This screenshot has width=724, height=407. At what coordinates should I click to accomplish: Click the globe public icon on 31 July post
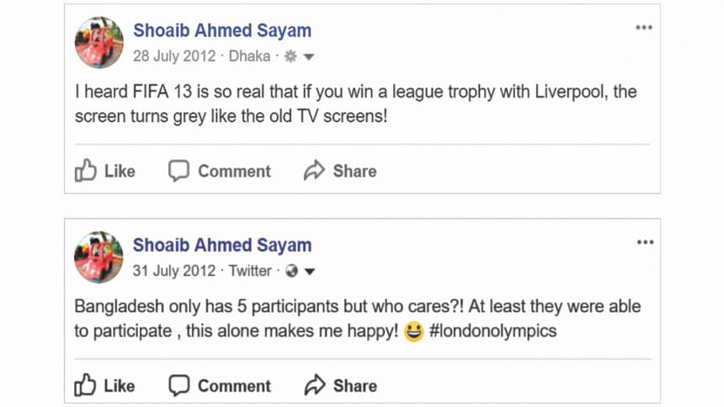[291, 271]
